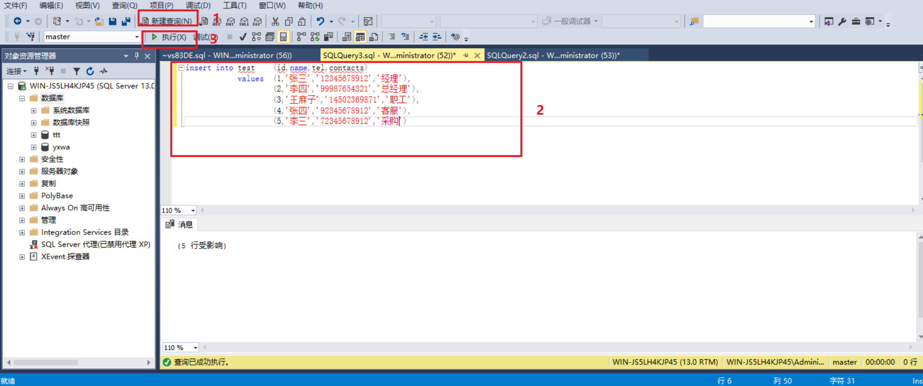This screenshot has width=923, height=386.
Task: Click the Open File folder icon
Action: click(x=99, y=21)
